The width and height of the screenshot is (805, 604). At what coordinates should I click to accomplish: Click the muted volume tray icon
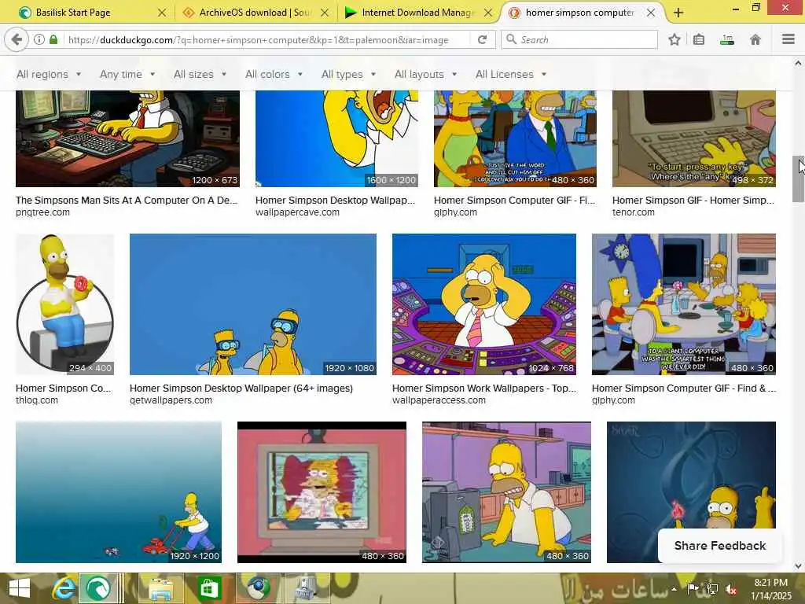[x=731, y=589]
